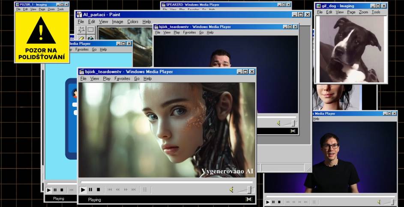
Task: Open View menu in rear björk_teardowntv player
Action: [x=167, y=33]
